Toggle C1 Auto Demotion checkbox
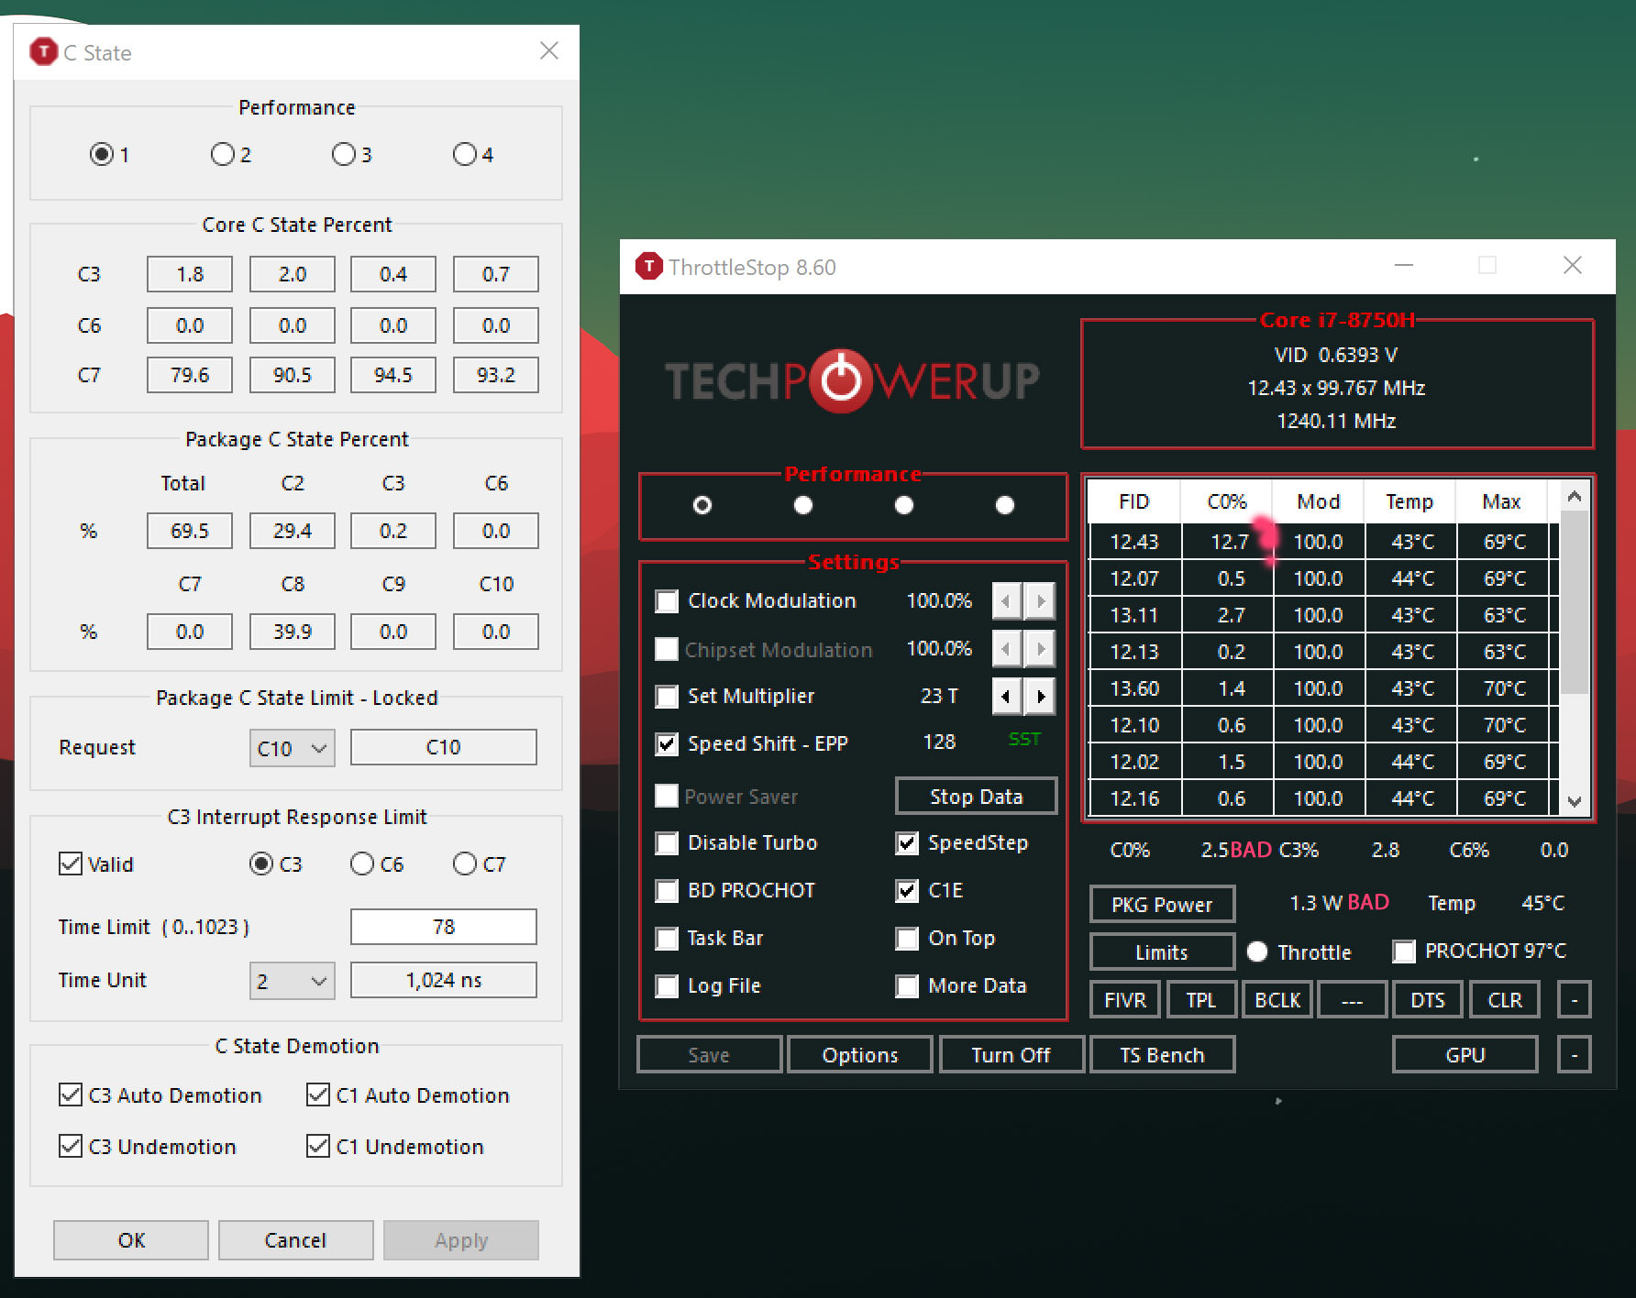Screen dimensions: 1636x1298 click(318, 1094)
